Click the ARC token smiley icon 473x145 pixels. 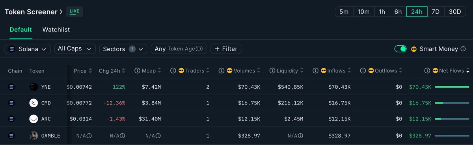pos(34,119)
